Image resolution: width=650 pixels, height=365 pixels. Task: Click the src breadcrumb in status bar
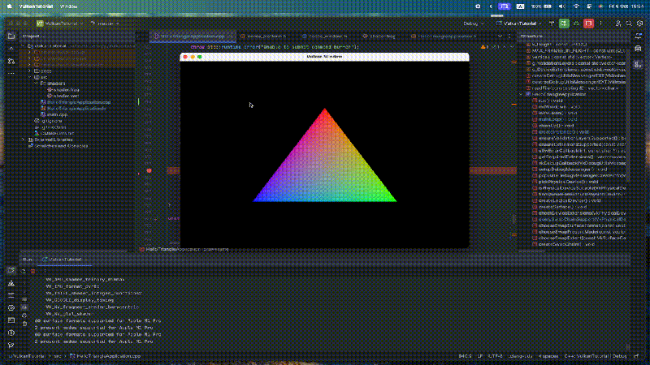coord(58,356)
